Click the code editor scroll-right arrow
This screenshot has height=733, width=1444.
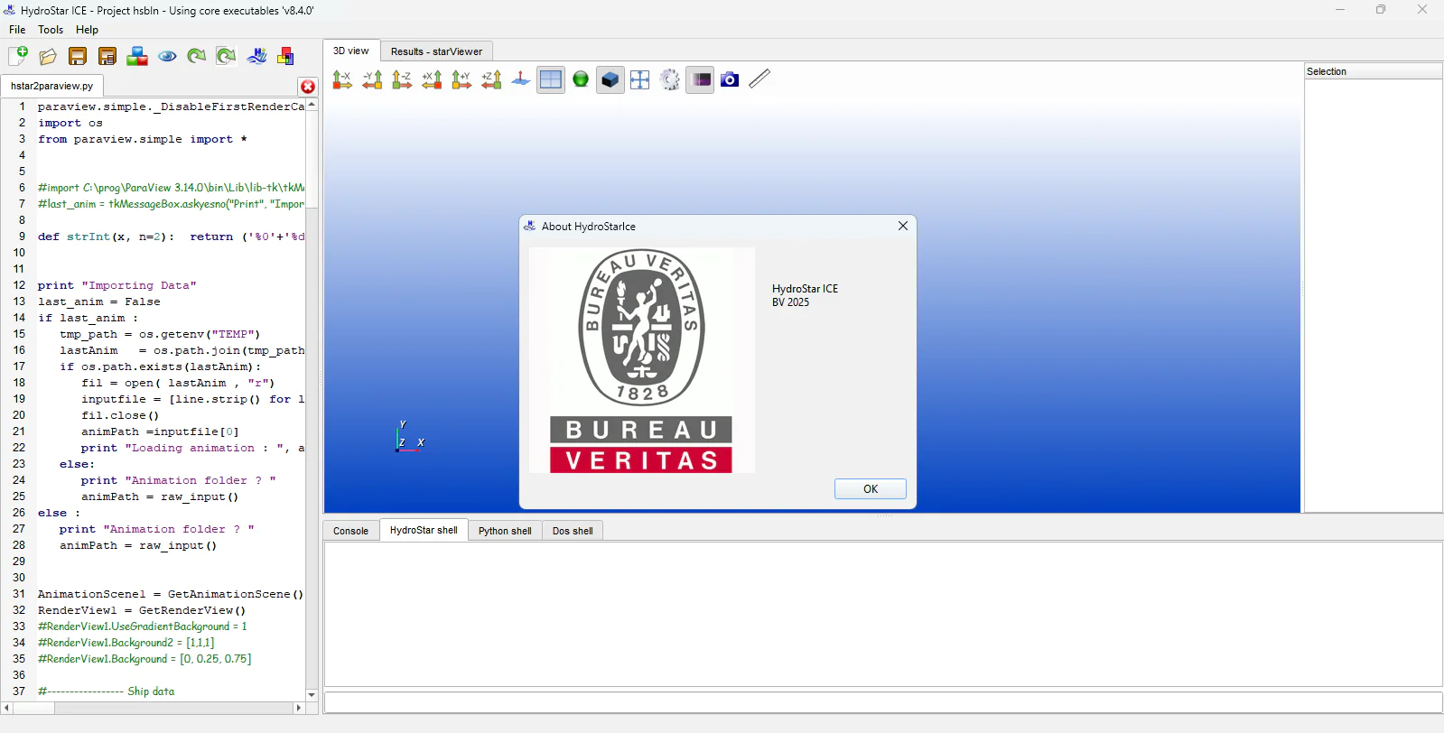(299, 708)
